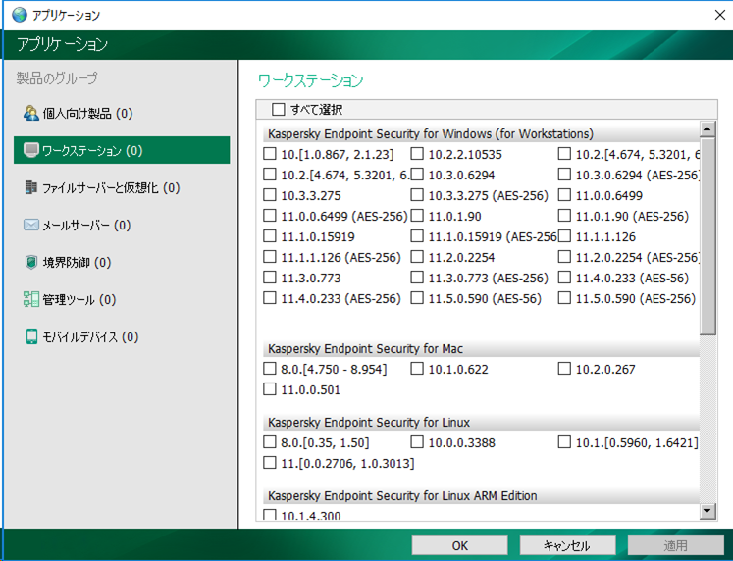Check Linux version 11.[0.0.2706, 1.0.3013]

pyautogui.click(x=270, y=463)
